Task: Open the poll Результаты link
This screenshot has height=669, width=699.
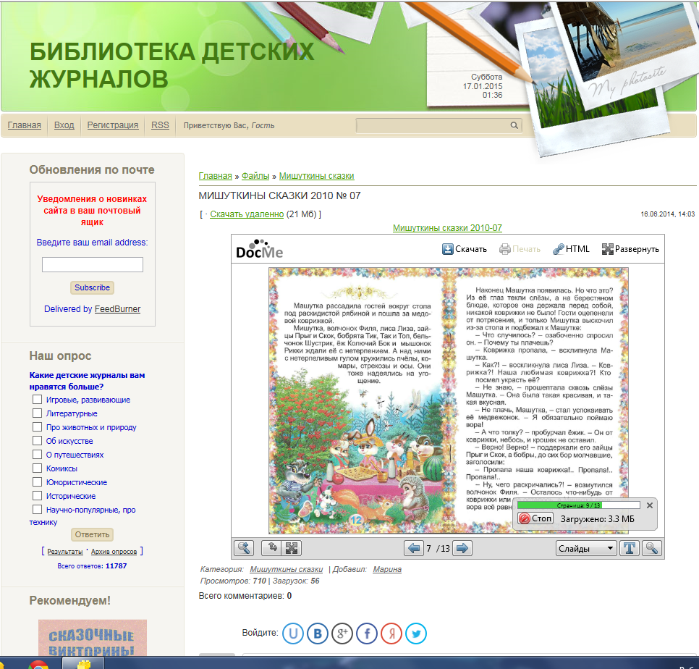Action: coord(65,552)
